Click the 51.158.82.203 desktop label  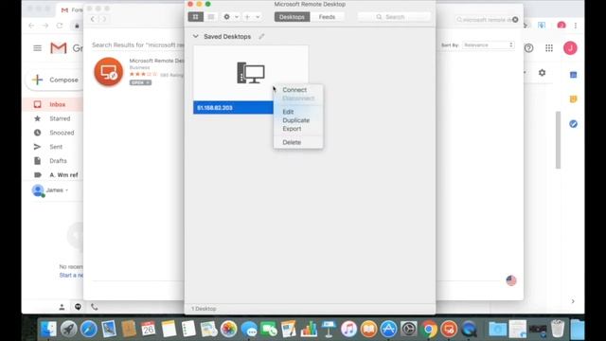[215, 107]
